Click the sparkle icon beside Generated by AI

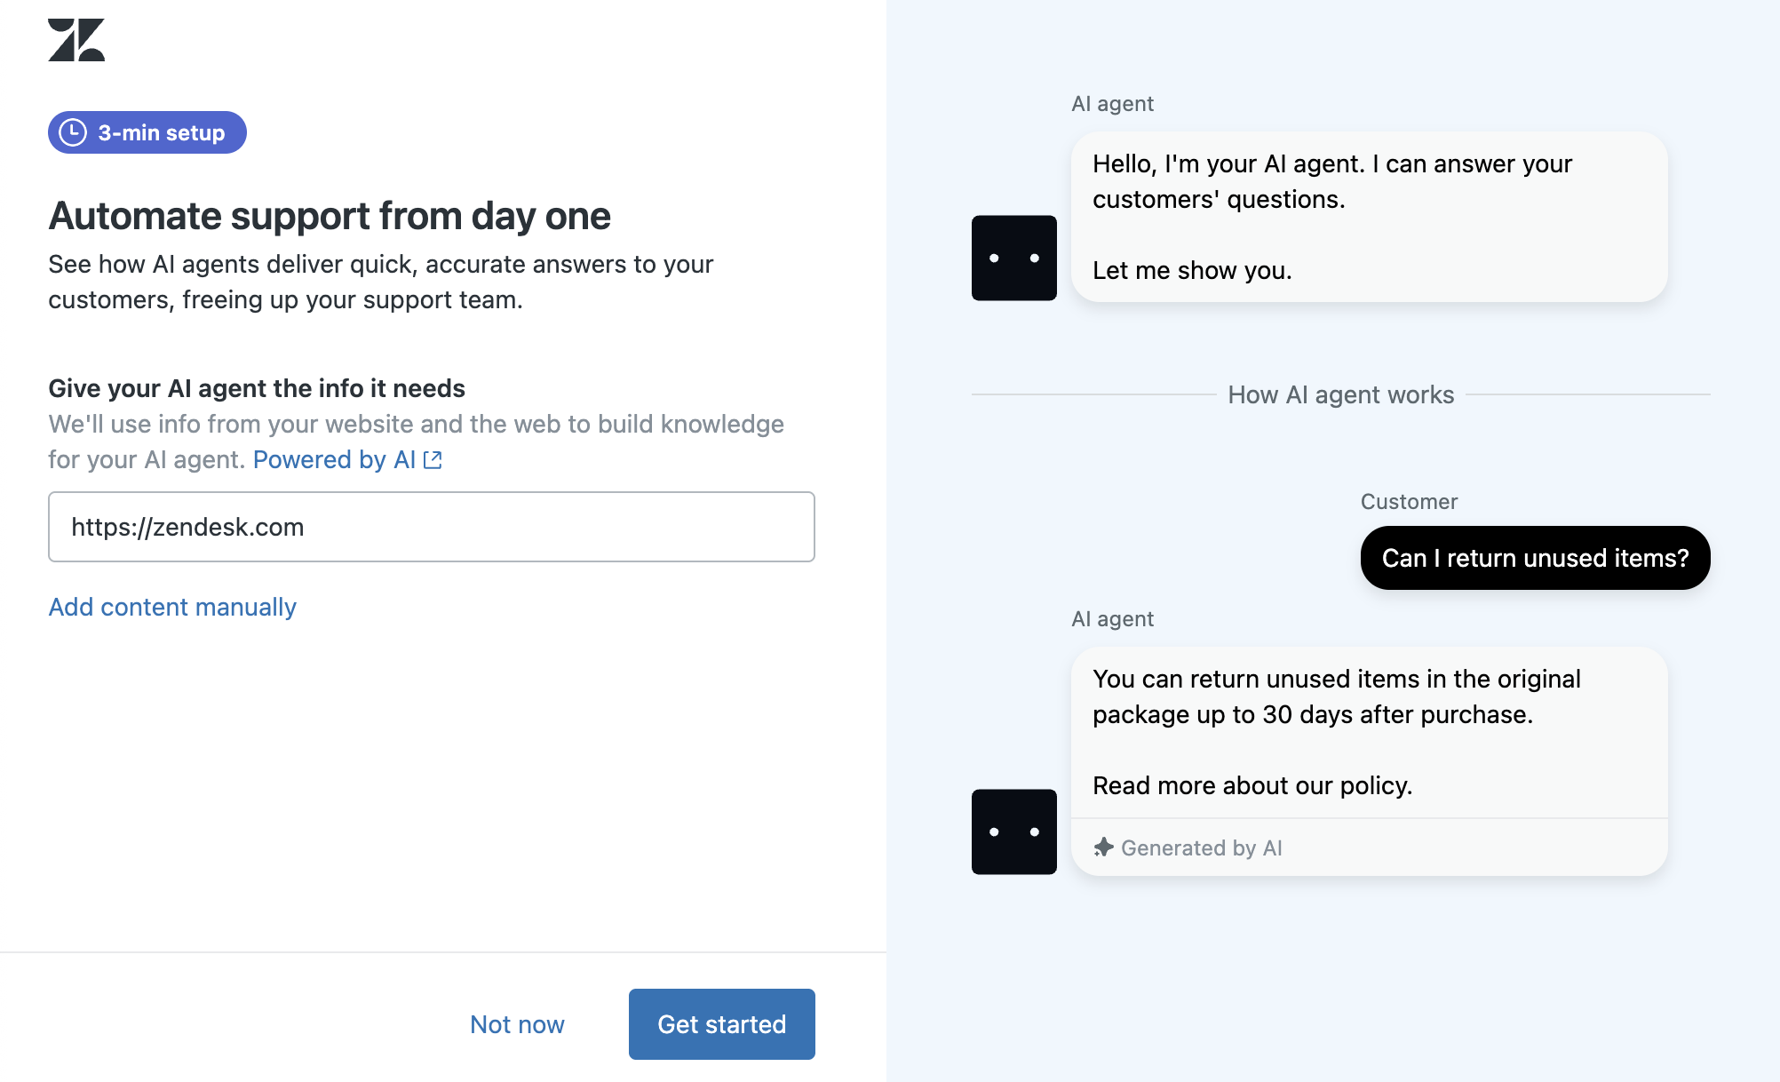coord(1103,847)
